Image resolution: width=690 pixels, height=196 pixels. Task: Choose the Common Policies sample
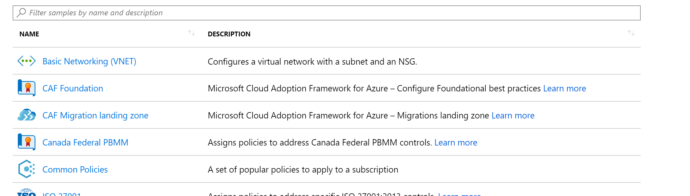tap(75, 170)
